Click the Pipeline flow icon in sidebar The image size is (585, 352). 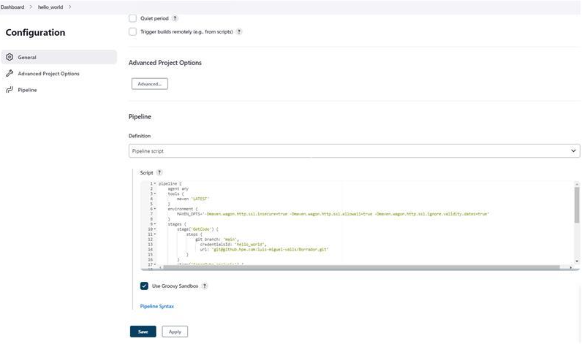tap(10, 90)
